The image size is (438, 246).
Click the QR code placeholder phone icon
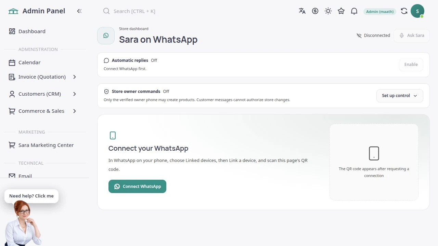click(374, 153)
